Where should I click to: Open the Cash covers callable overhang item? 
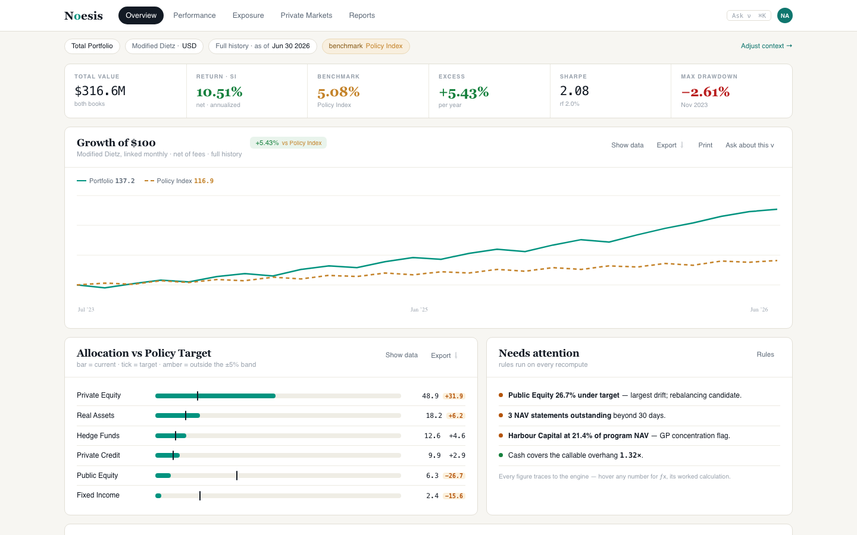tap(639, 455)
